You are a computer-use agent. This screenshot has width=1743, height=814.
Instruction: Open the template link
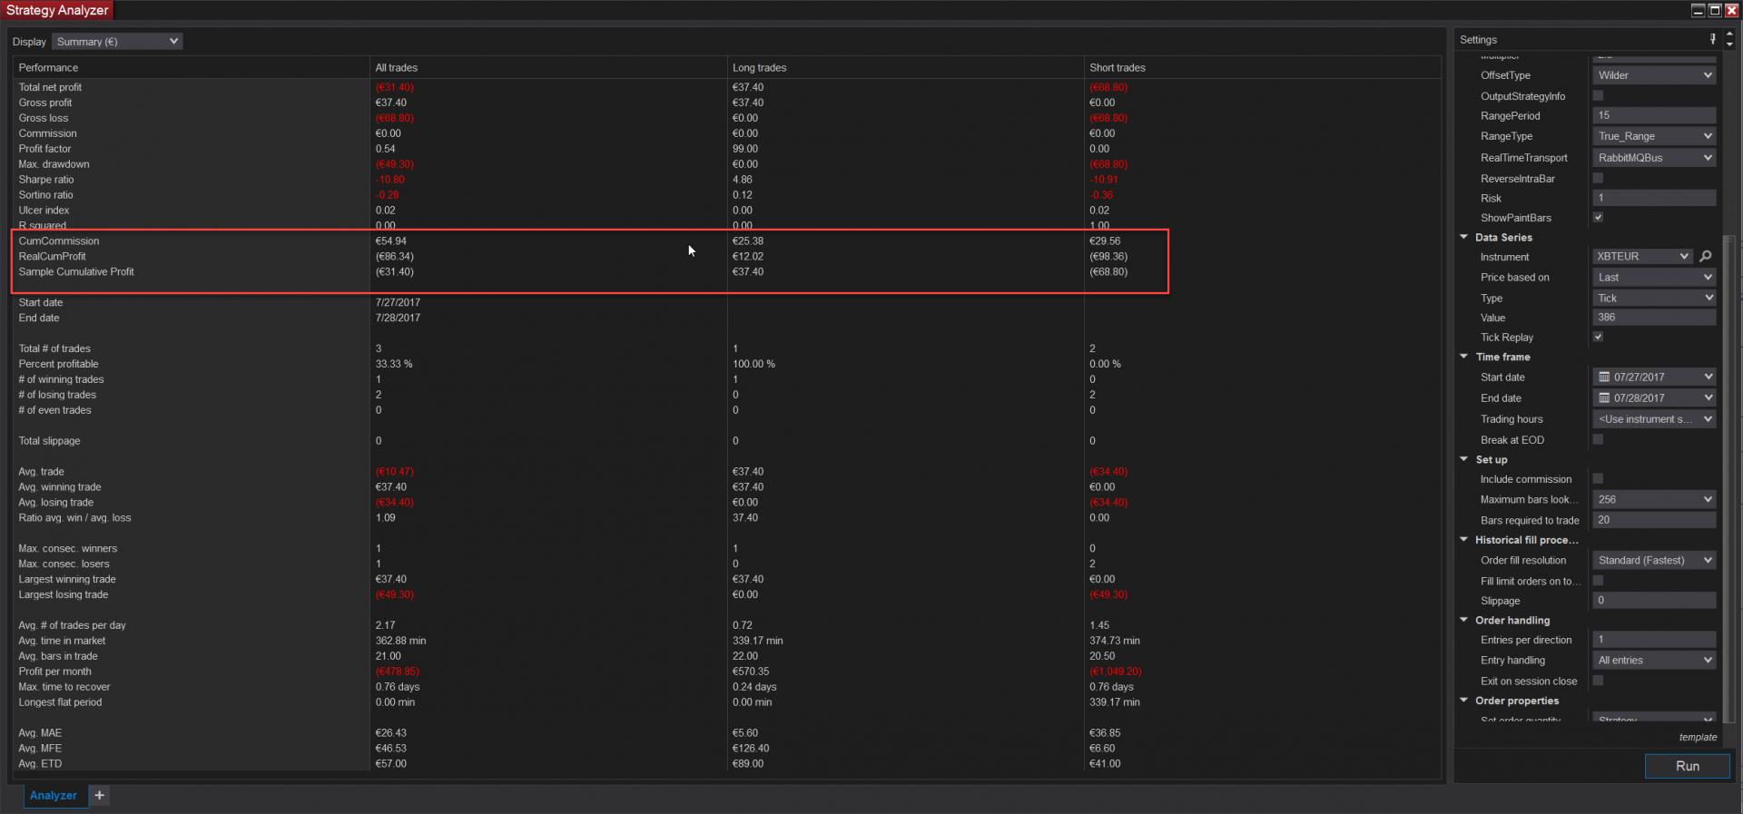[1698, 738]
